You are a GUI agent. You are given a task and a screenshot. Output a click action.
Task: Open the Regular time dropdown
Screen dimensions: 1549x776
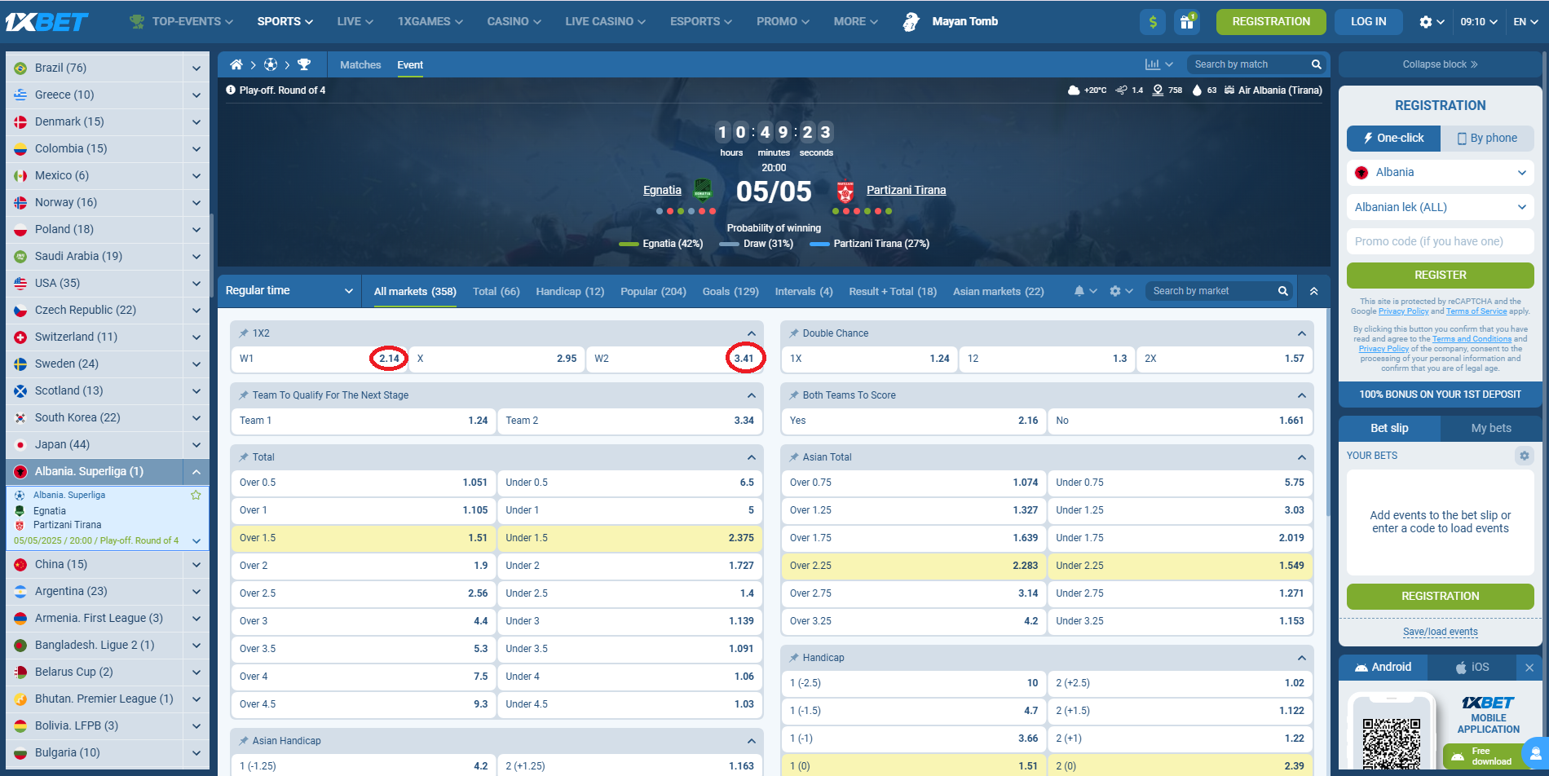click(289, 291)
